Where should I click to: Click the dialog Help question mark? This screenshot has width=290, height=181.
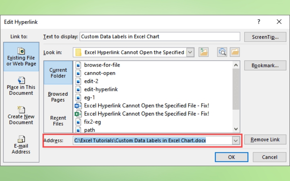[x=258, y=22]
